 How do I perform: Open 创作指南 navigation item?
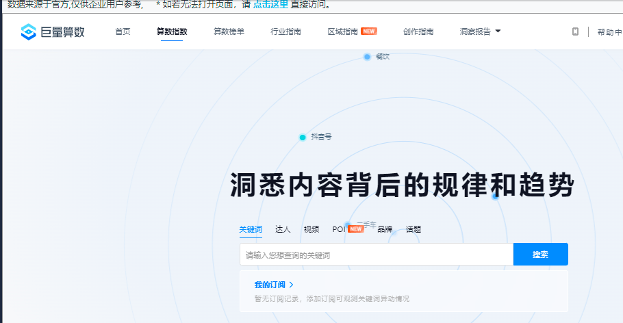[x=418, y=31]
